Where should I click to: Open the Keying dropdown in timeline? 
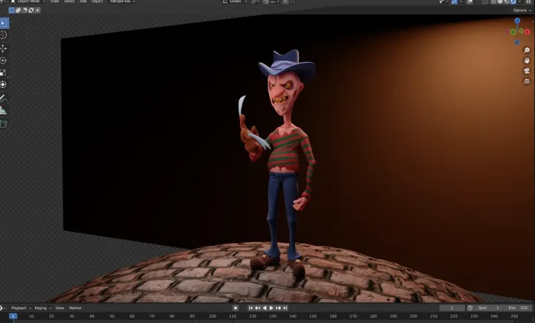tap(43, 308)
